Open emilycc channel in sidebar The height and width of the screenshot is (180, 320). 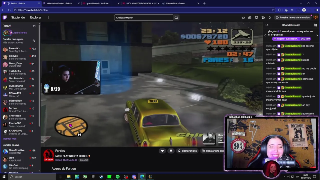[20, 57]
